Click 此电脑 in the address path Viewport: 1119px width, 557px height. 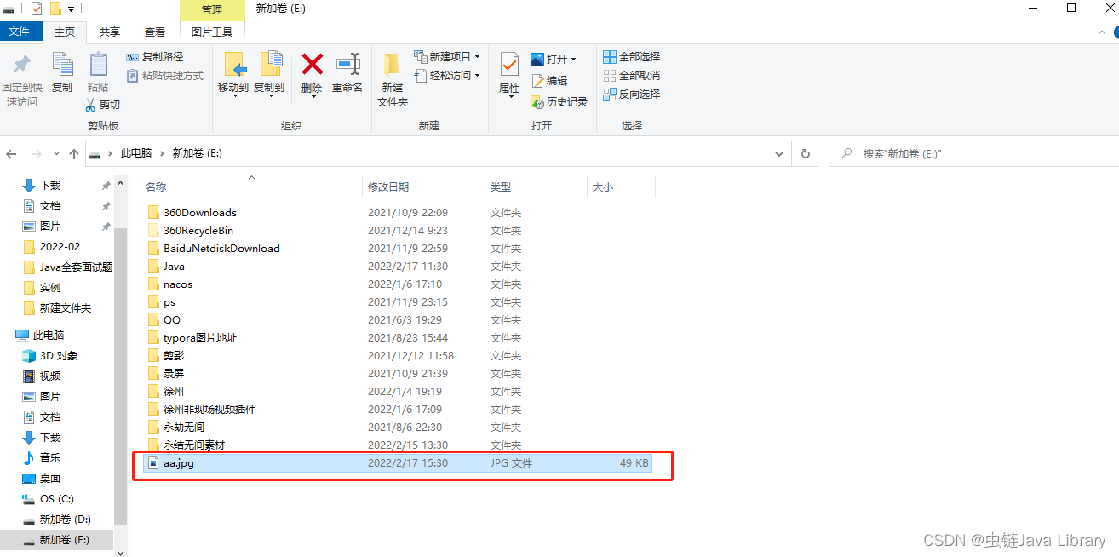tap(136, 153)
